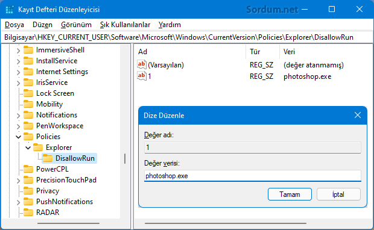This screenshot has height=230, width=374.
Task: Expand the Notifications key
Action: 18,116
